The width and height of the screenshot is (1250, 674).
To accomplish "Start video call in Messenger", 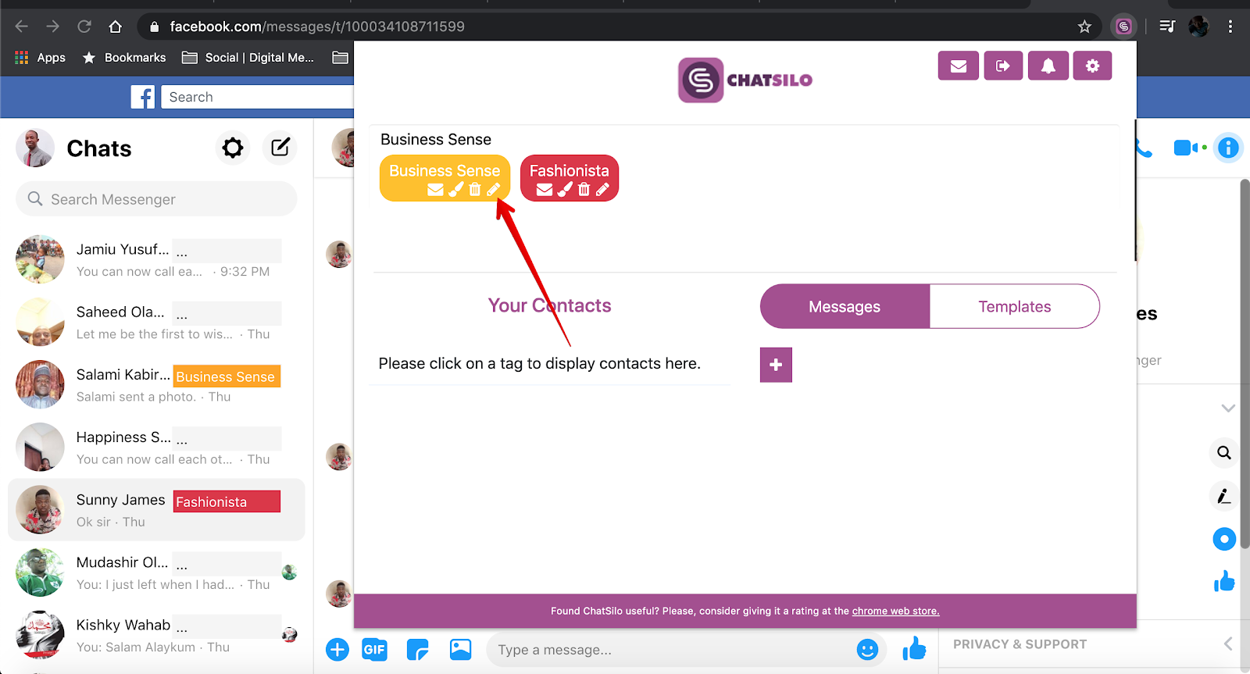I will click(x=1187, y=148).
